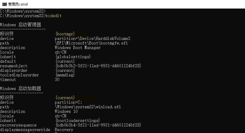Screen dimensions: 245x133
Task: Click the "Windows 10" description value
Action: coord(66,111)
